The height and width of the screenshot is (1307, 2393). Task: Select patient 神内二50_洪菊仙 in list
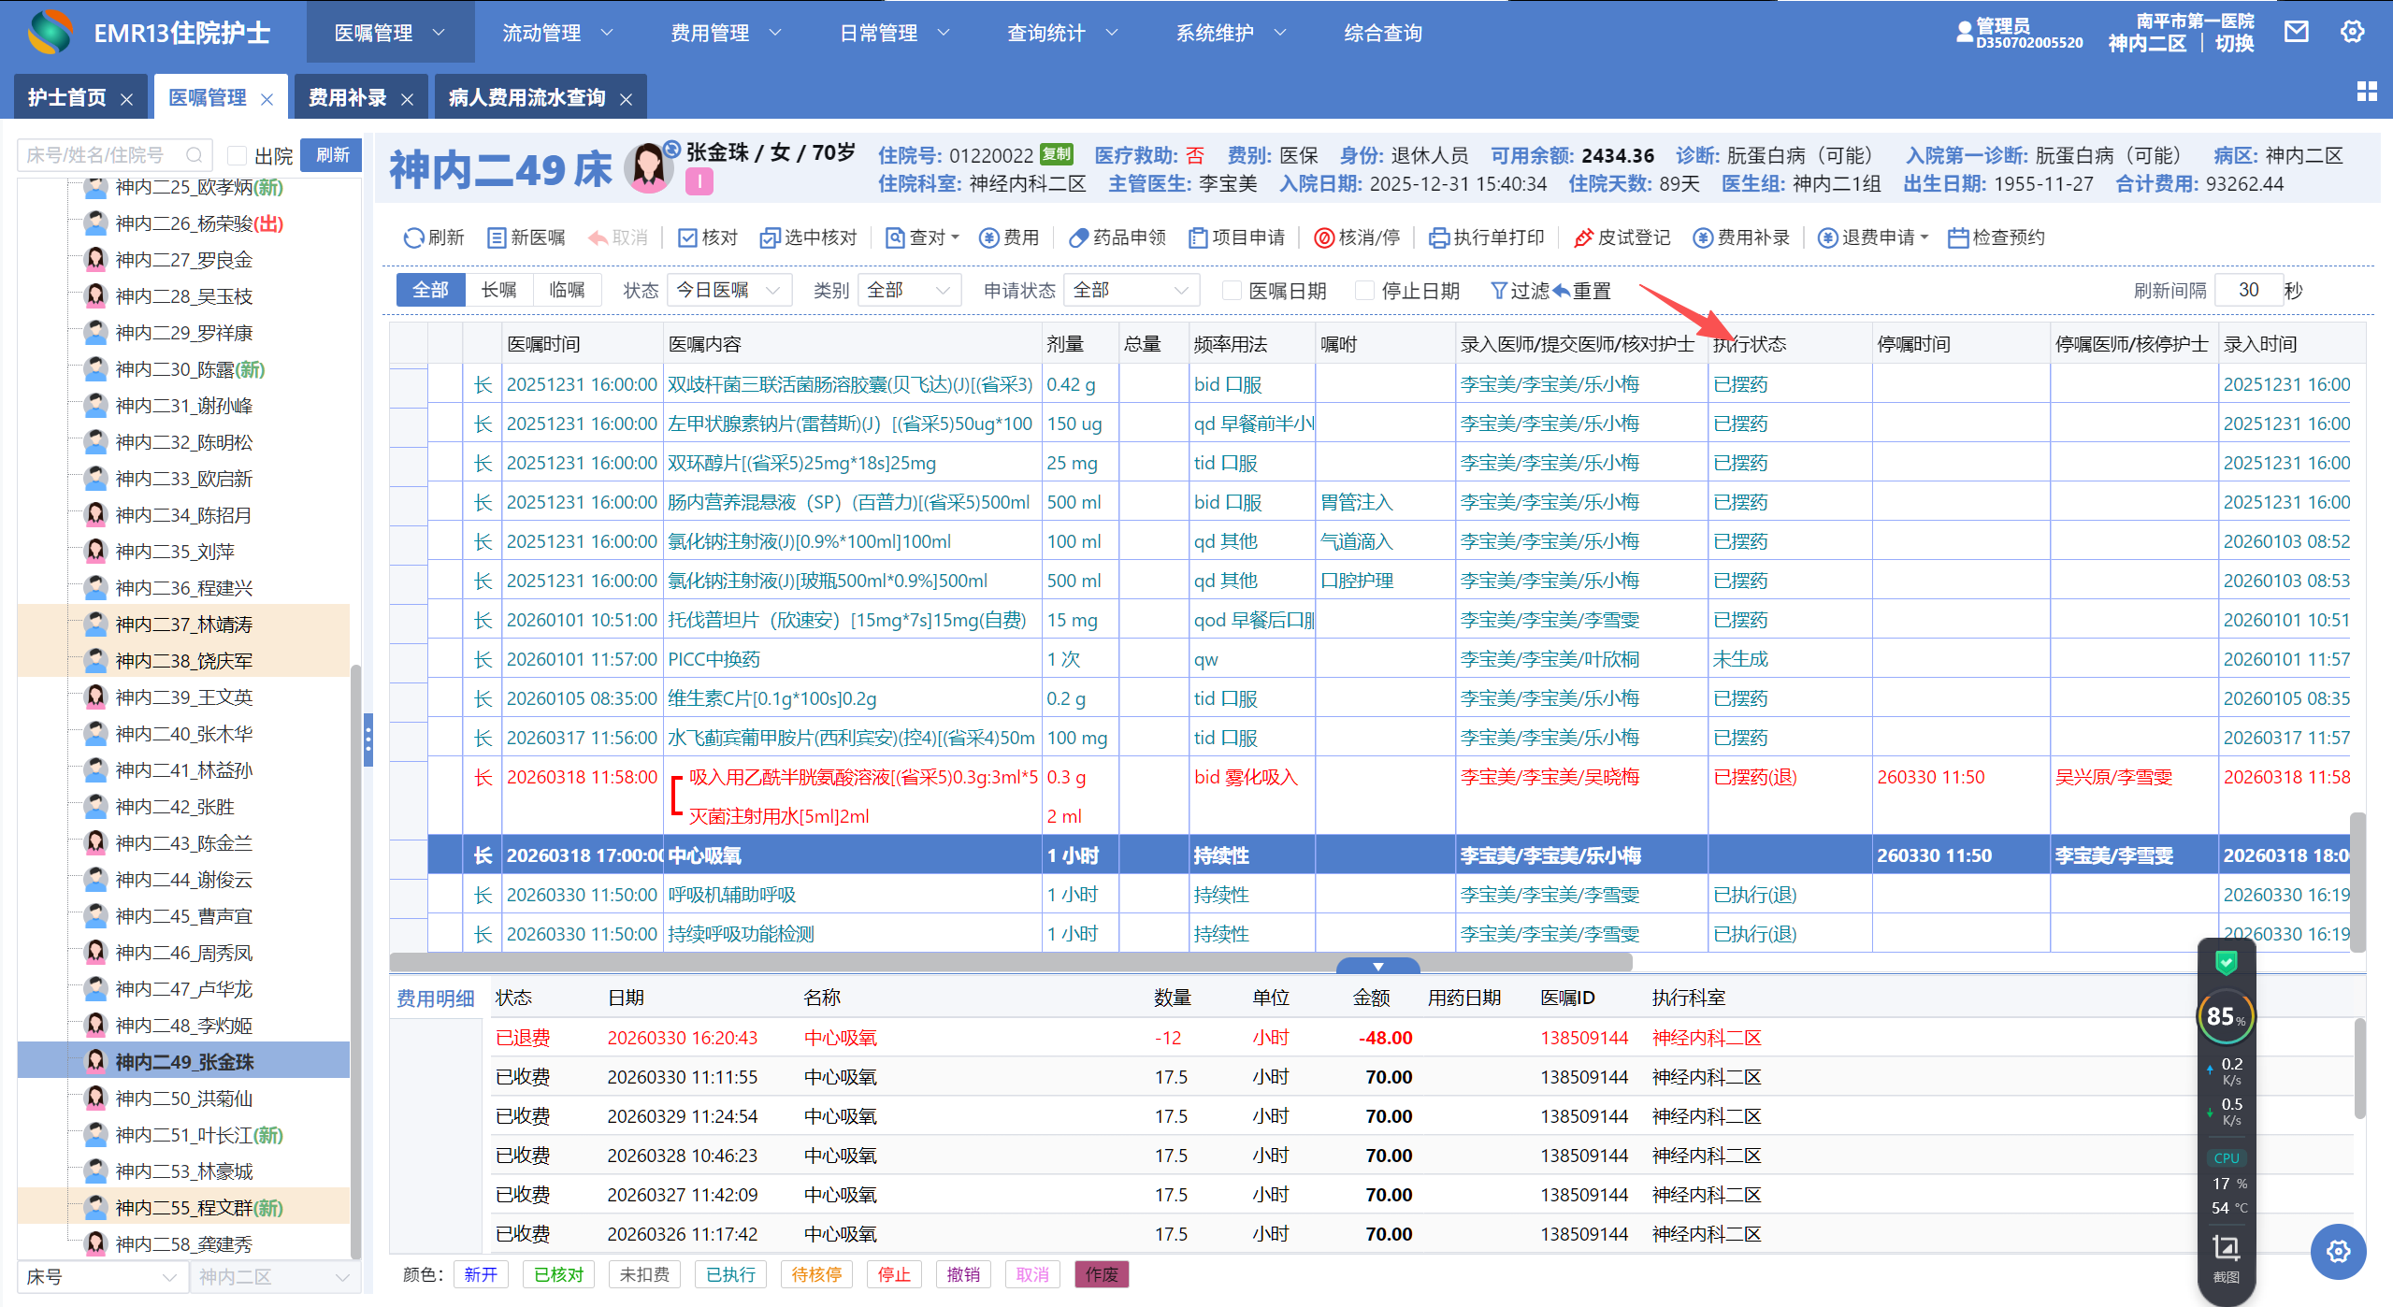(x=184, y=1099)
